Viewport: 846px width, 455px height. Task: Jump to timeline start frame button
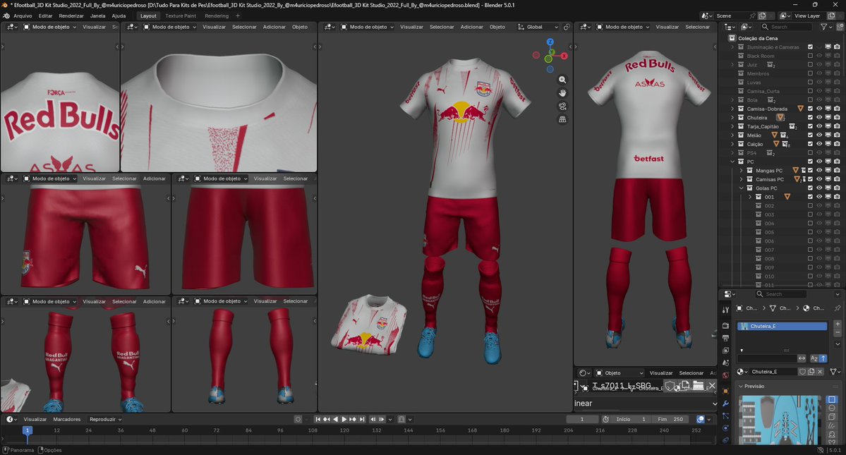point(318,419)
